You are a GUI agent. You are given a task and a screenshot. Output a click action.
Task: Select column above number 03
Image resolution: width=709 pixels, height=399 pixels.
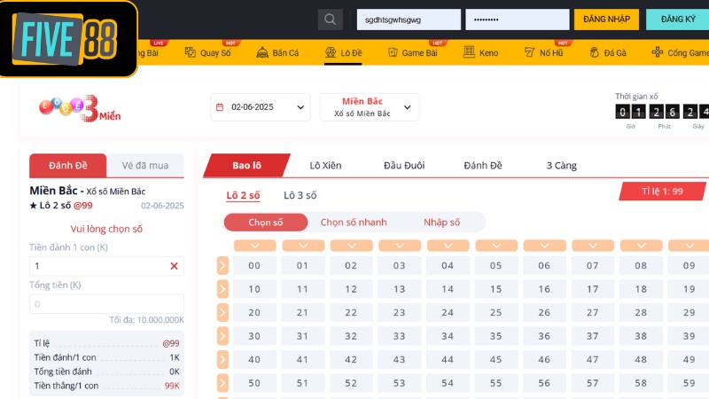point(400,246)
